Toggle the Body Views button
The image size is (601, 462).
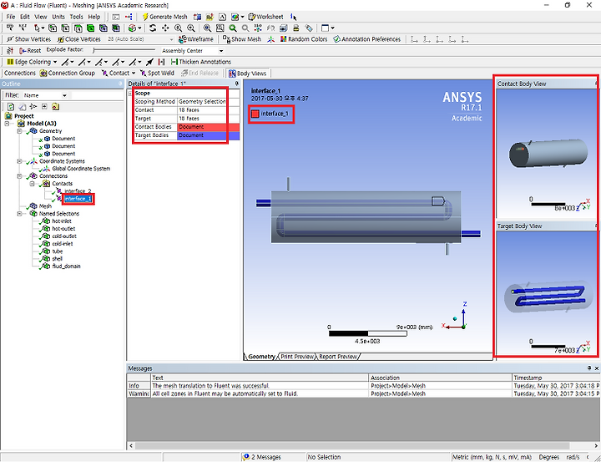click(x=248, y=73)
